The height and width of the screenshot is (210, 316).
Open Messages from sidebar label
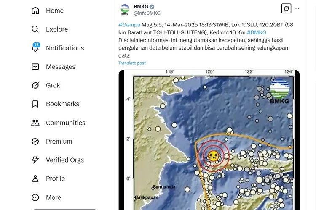coord(61,66)
